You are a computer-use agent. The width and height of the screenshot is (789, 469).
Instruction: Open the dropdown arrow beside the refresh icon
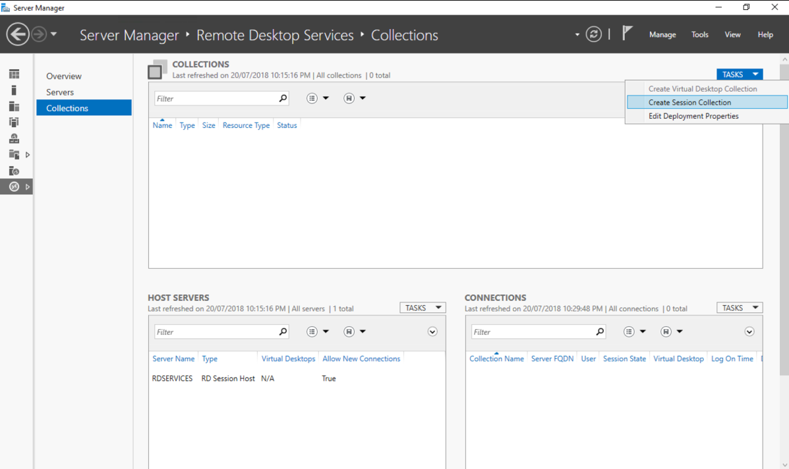[577, 35]
